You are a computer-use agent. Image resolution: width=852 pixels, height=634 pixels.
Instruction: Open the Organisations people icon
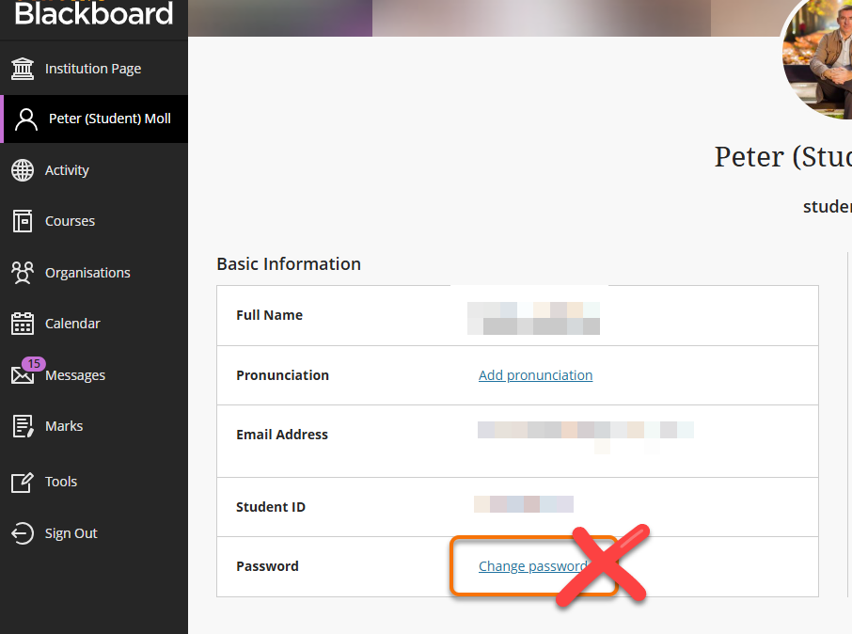(x=24, y=272)
